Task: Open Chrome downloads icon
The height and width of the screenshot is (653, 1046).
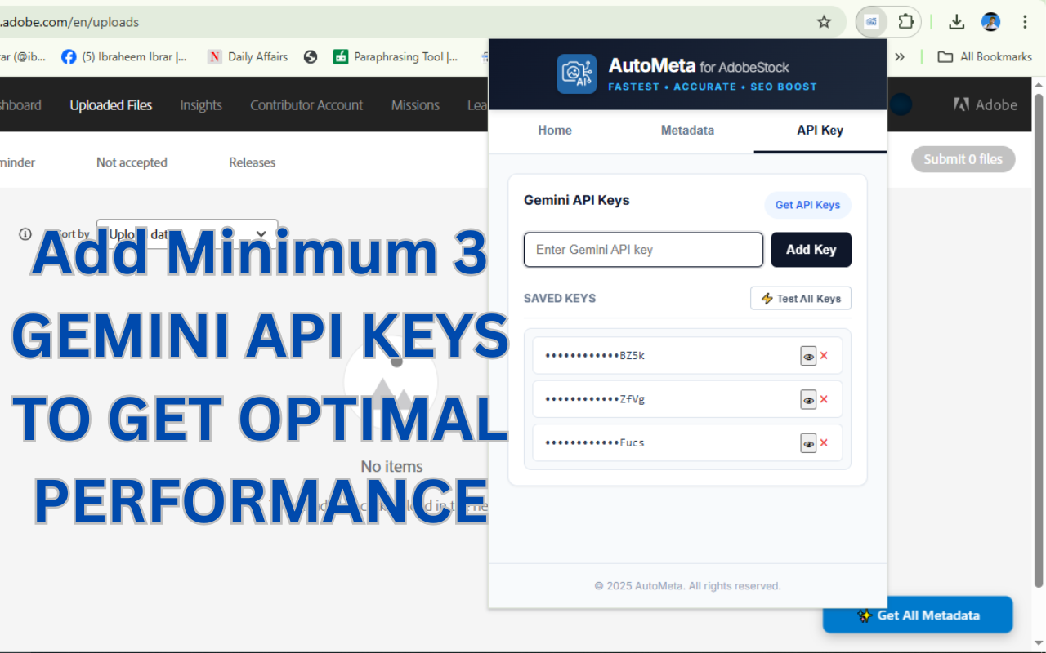Action: 957,22
